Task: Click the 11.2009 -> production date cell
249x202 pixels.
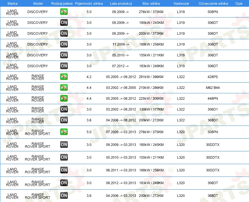Action: (121, 44)
